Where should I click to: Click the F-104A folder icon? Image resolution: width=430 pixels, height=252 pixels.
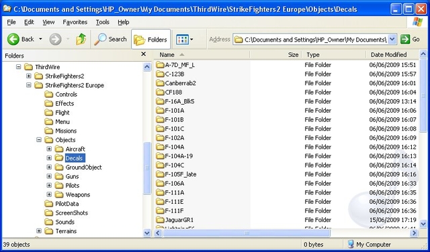coord(160,147)
